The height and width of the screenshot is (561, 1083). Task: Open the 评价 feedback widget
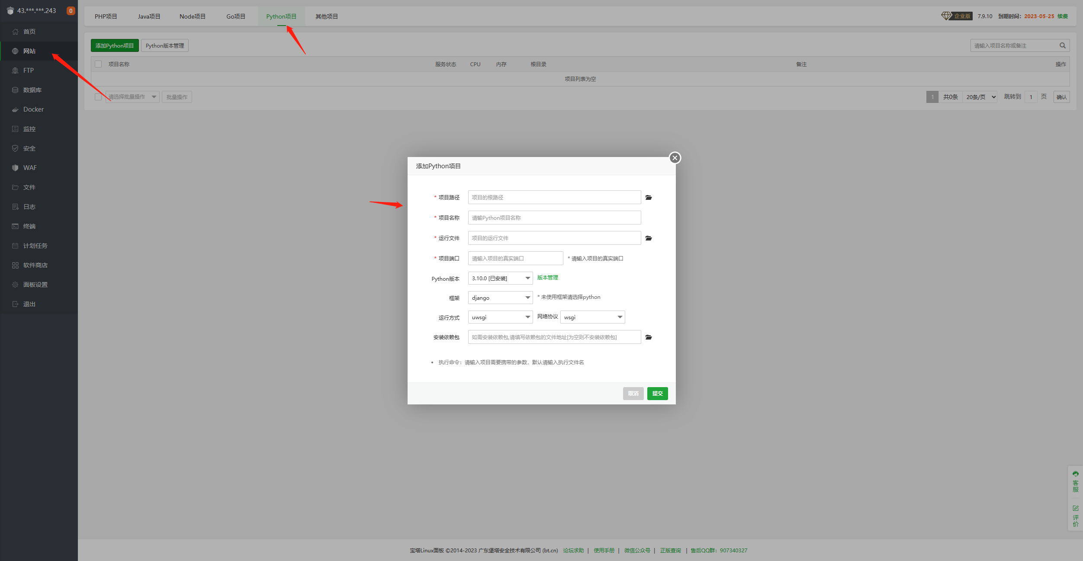[1075, 516]
